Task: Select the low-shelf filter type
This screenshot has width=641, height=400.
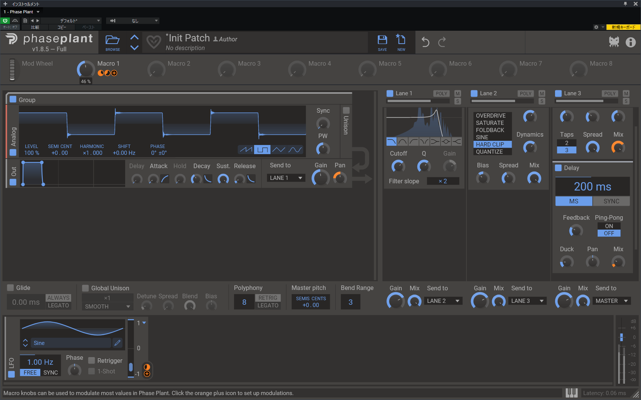Action: [435, 142]
